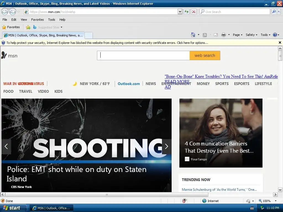Image resolution: width=283 pixels, height=212 pixels.
Task: Open the Print options dropdown arrow
Action: [x=229, y=35]
